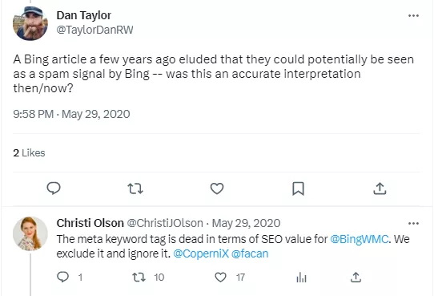Reply to Dan Taylor's tweet

[54, 189]
